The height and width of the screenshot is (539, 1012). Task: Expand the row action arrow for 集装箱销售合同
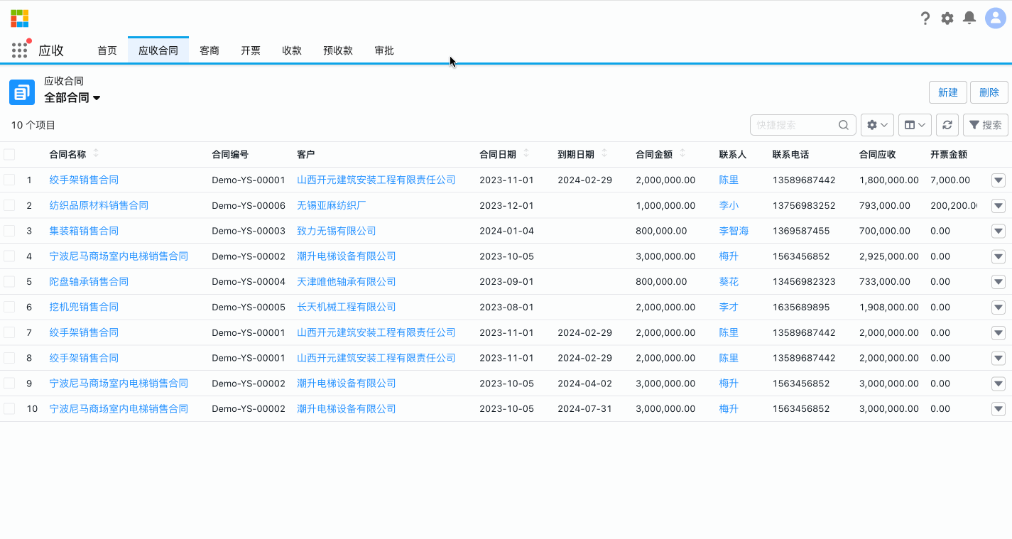pyautogui.click(x=998, y=231)
